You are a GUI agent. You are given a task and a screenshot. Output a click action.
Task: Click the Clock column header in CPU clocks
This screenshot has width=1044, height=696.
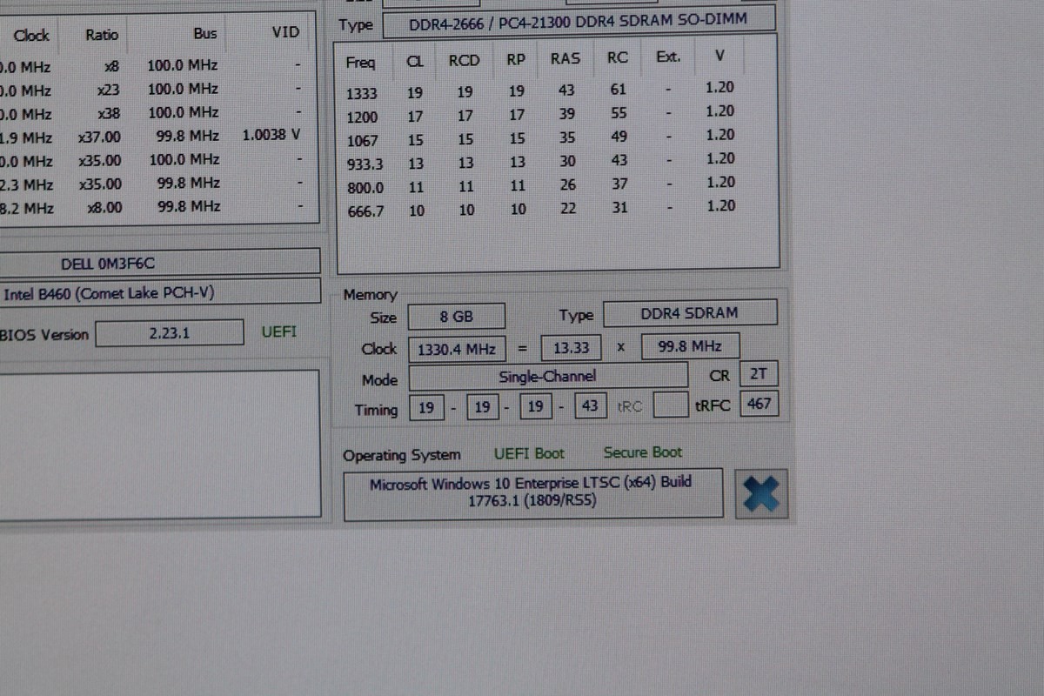click(31, 36)
